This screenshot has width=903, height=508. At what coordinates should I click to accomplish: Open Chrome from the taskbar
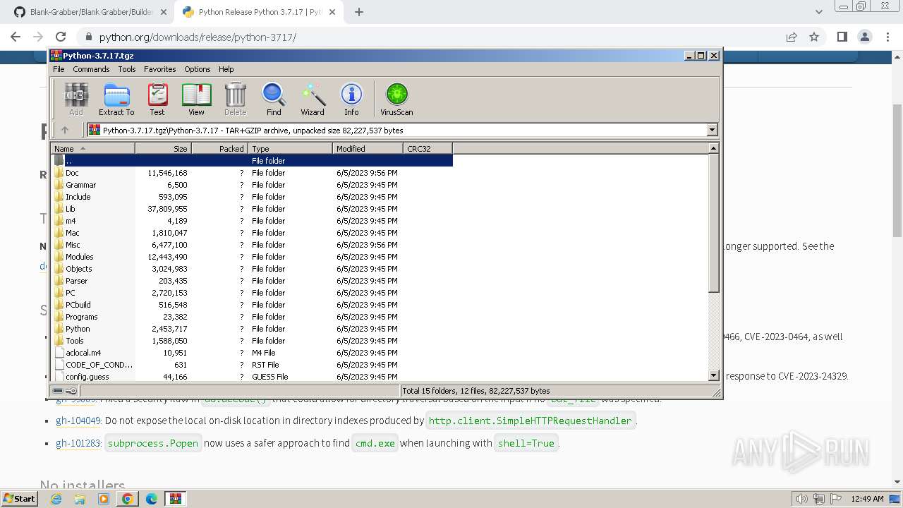pos(127,499)
